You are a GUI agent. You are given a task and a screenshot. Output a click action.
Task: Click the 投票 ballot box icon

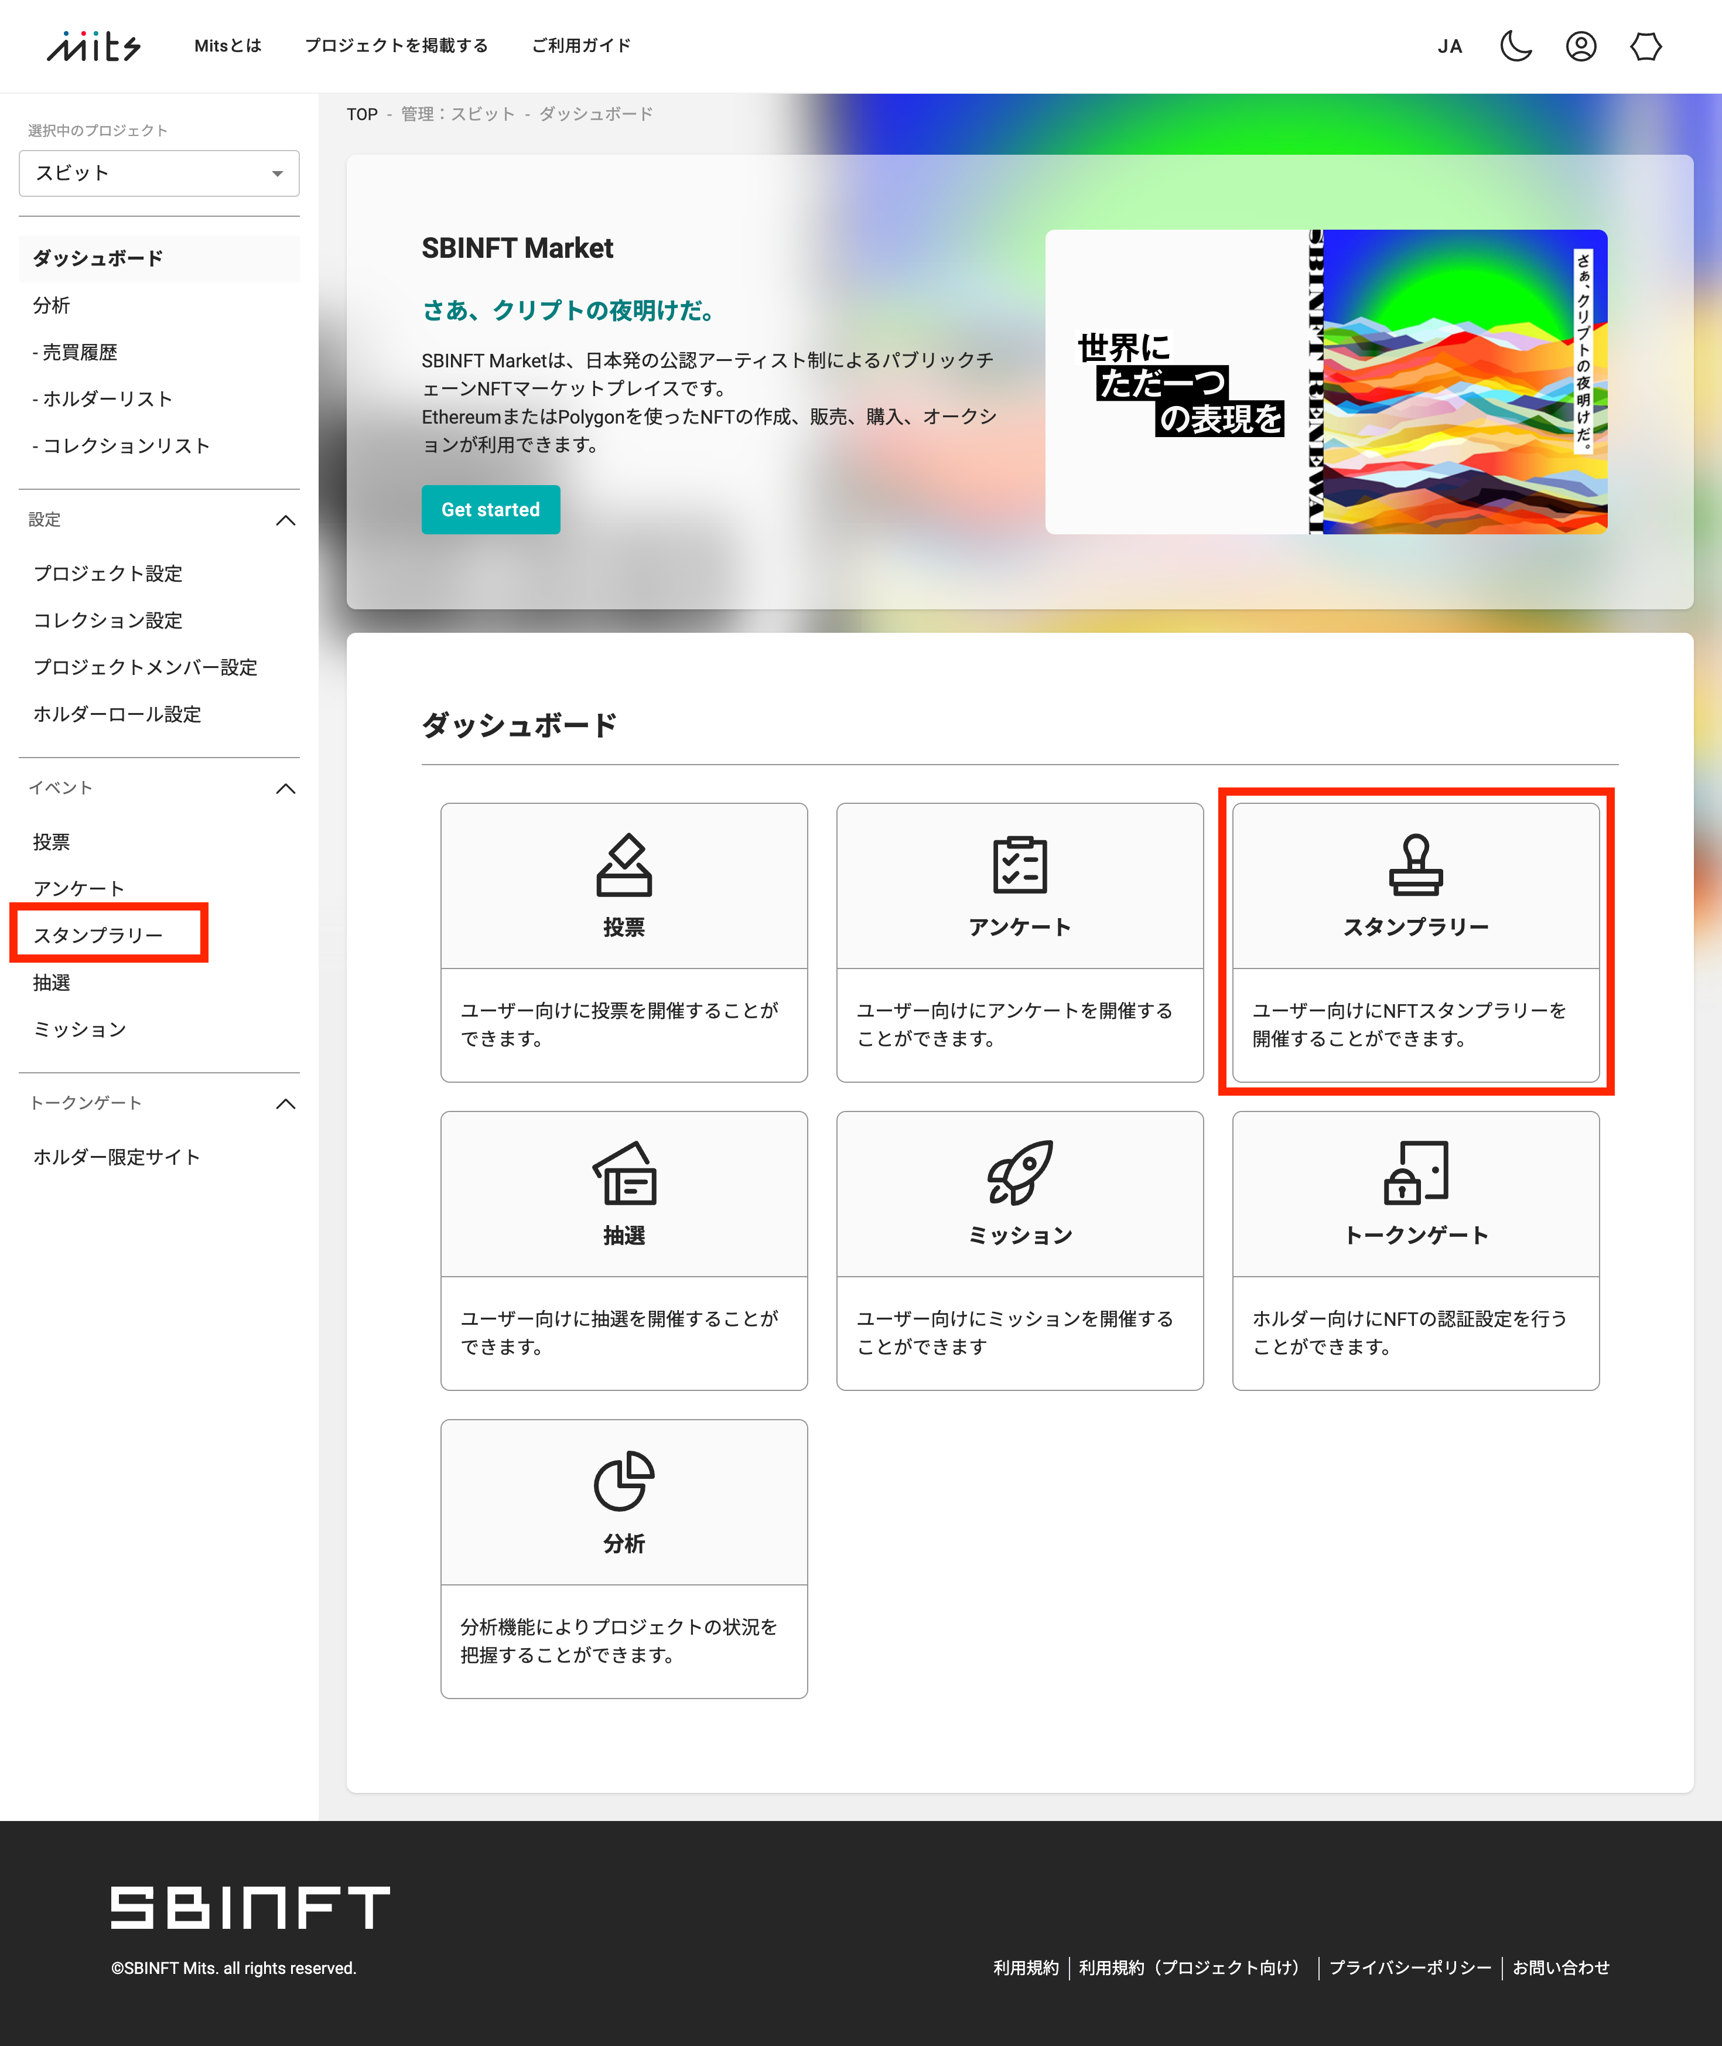(x=624, y=865)
